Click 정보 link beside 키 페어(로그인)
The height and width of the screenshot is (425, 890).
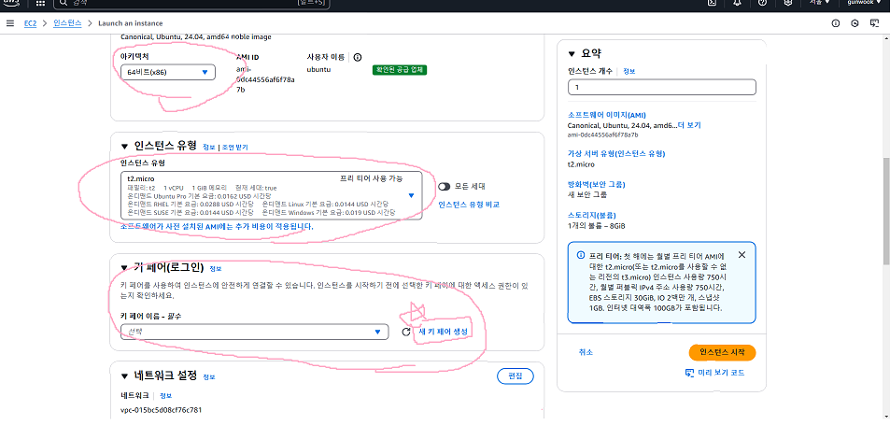(216, 268)
